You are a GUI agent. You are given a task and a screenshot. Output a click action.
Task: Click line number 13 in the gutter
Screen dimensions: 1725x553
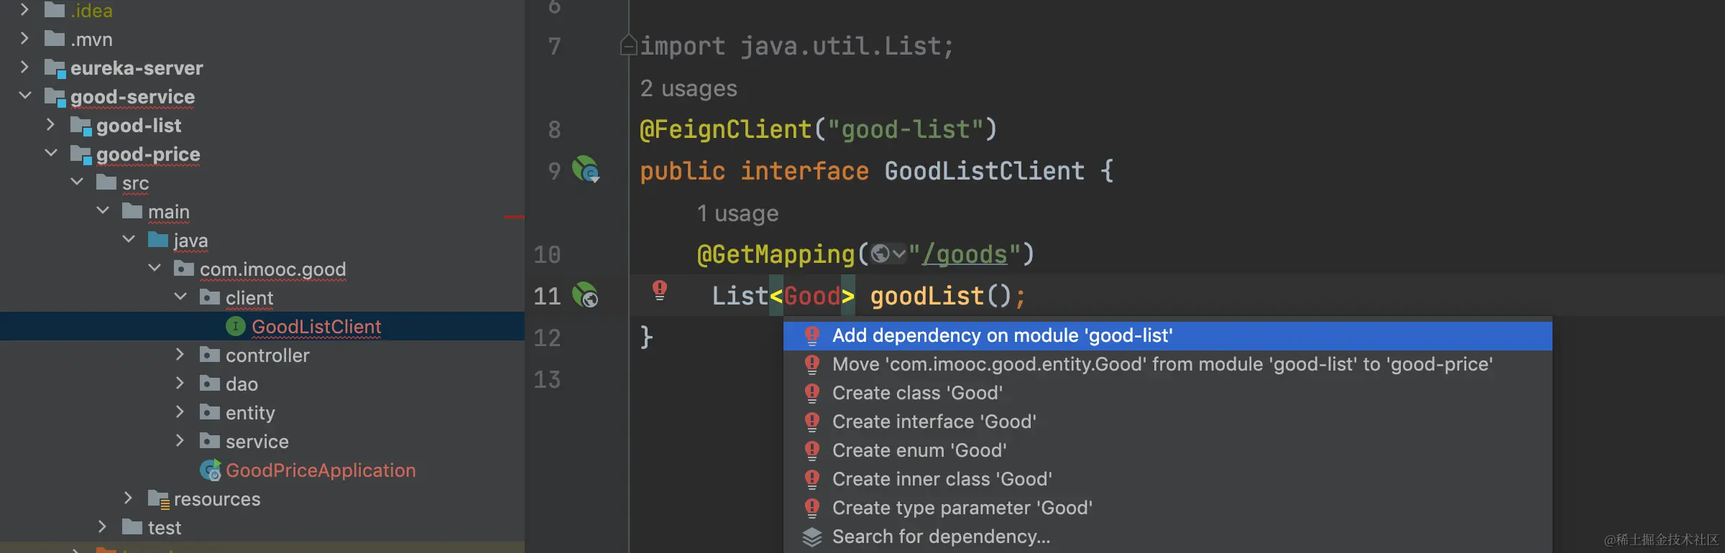(547, 379)
